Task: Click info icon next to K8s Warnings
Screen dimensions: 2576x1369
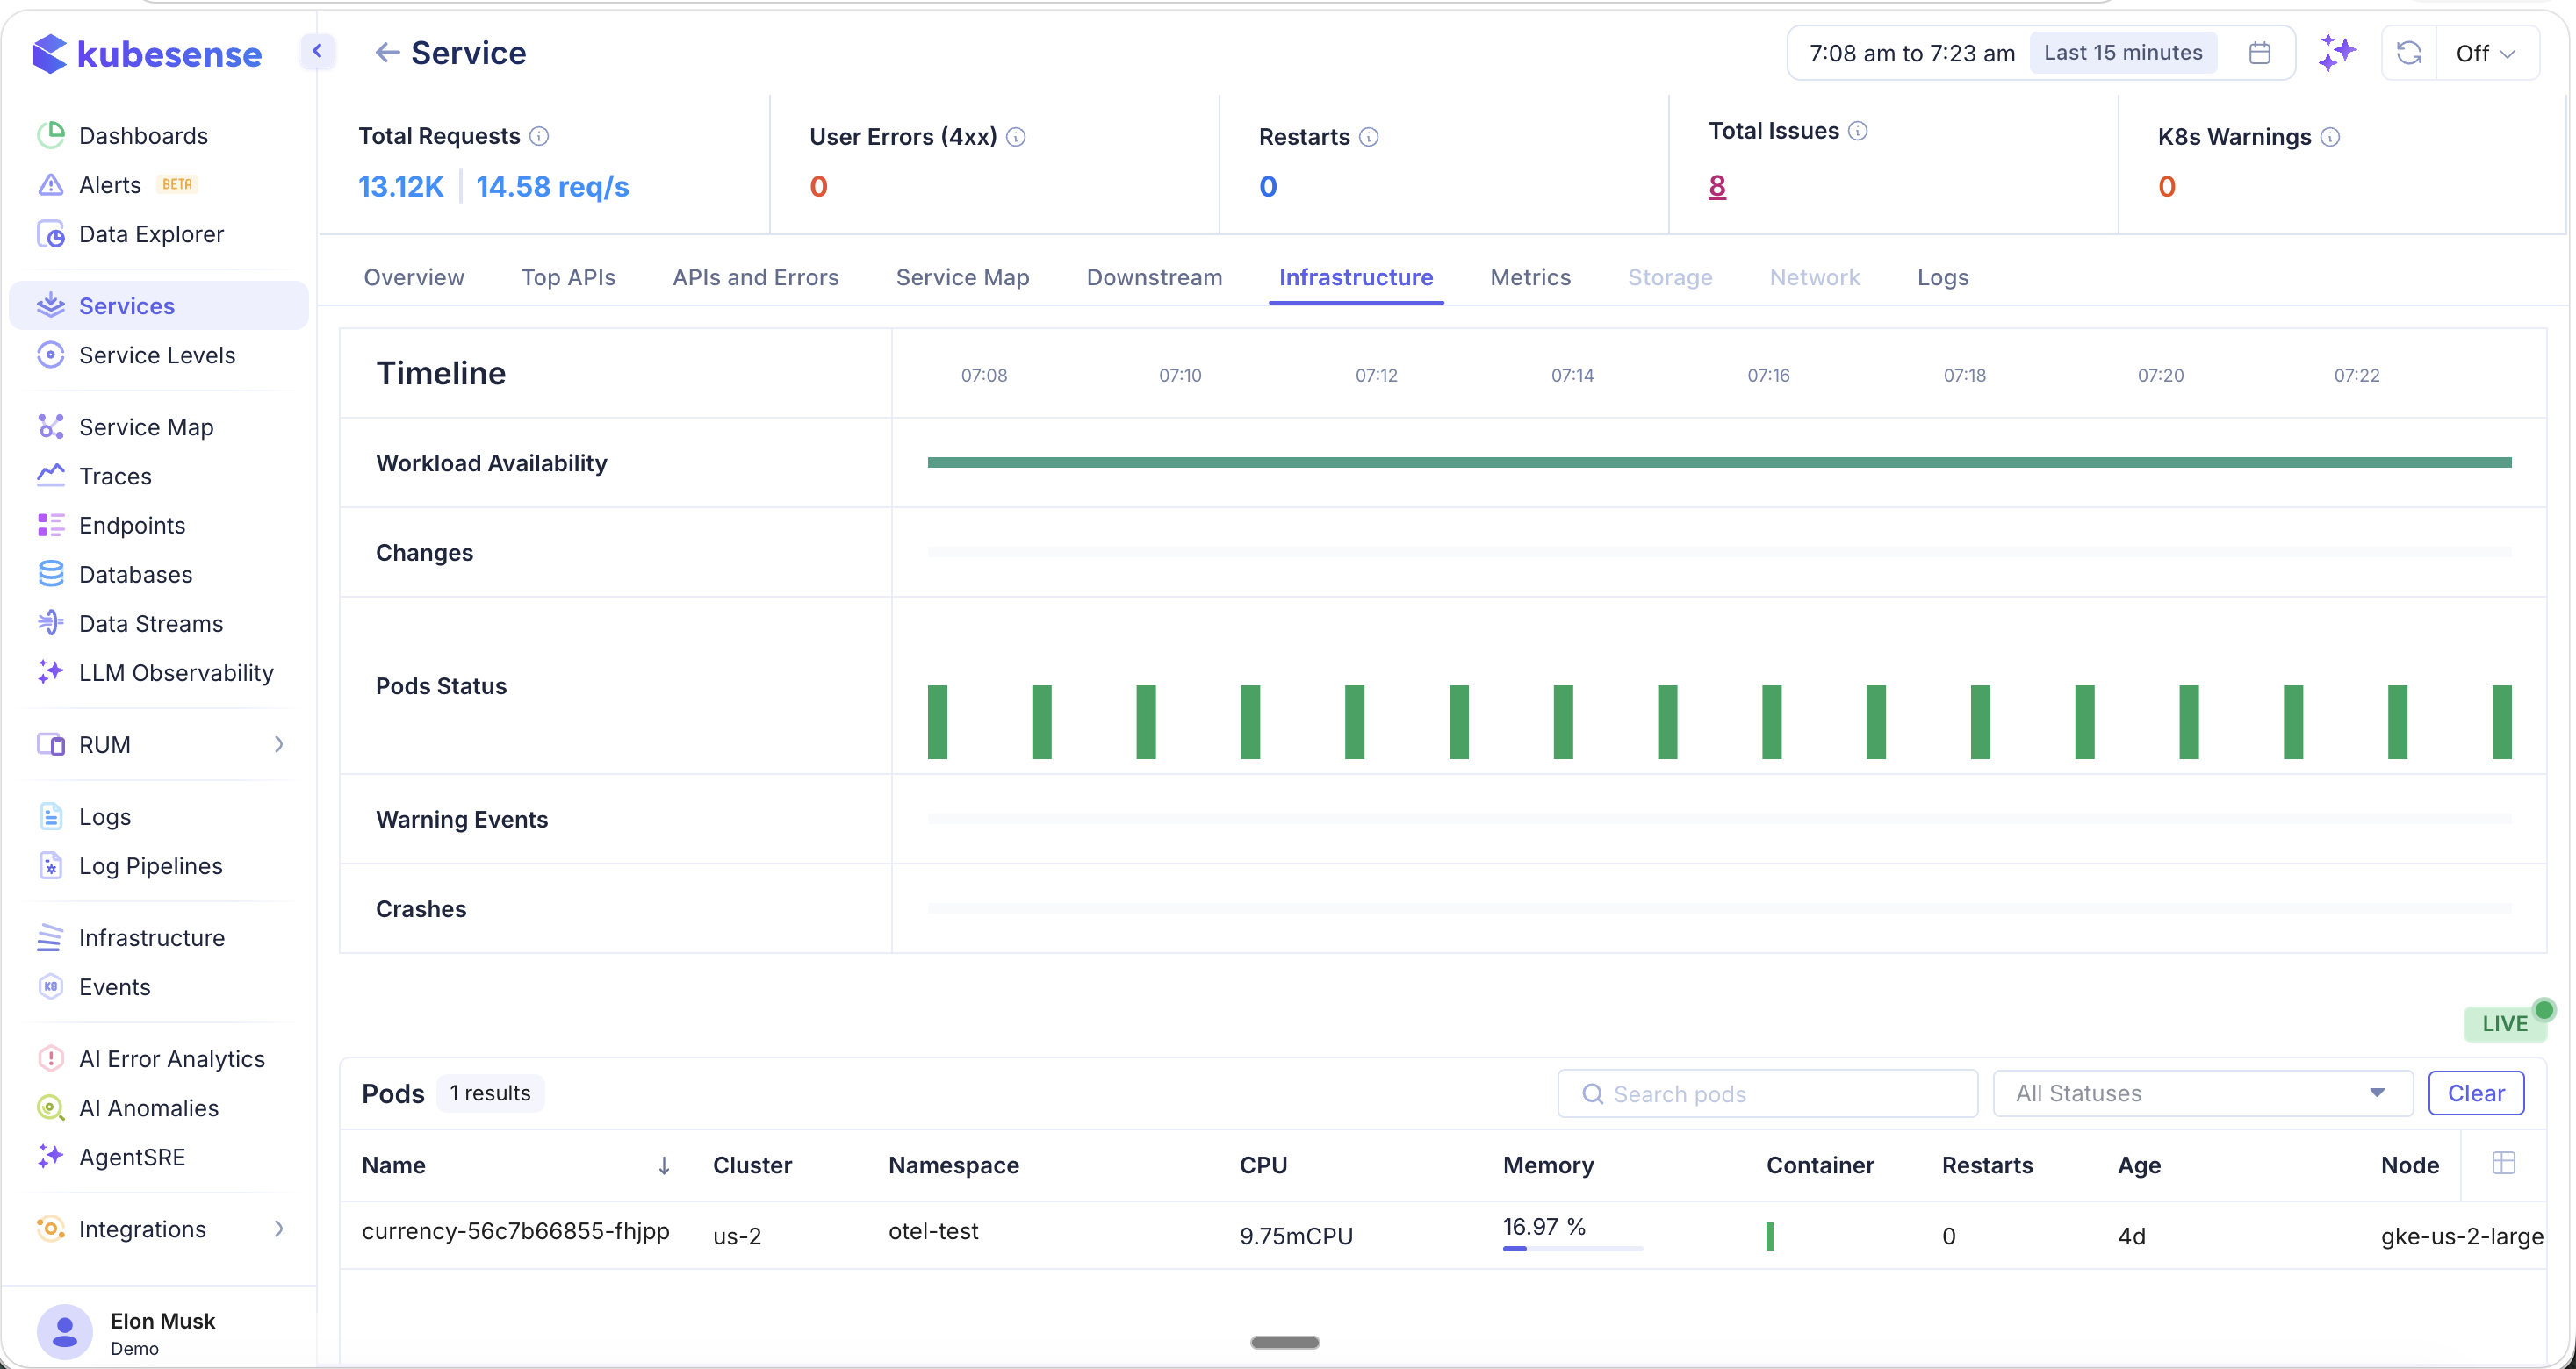Action: click(2330, 137)
